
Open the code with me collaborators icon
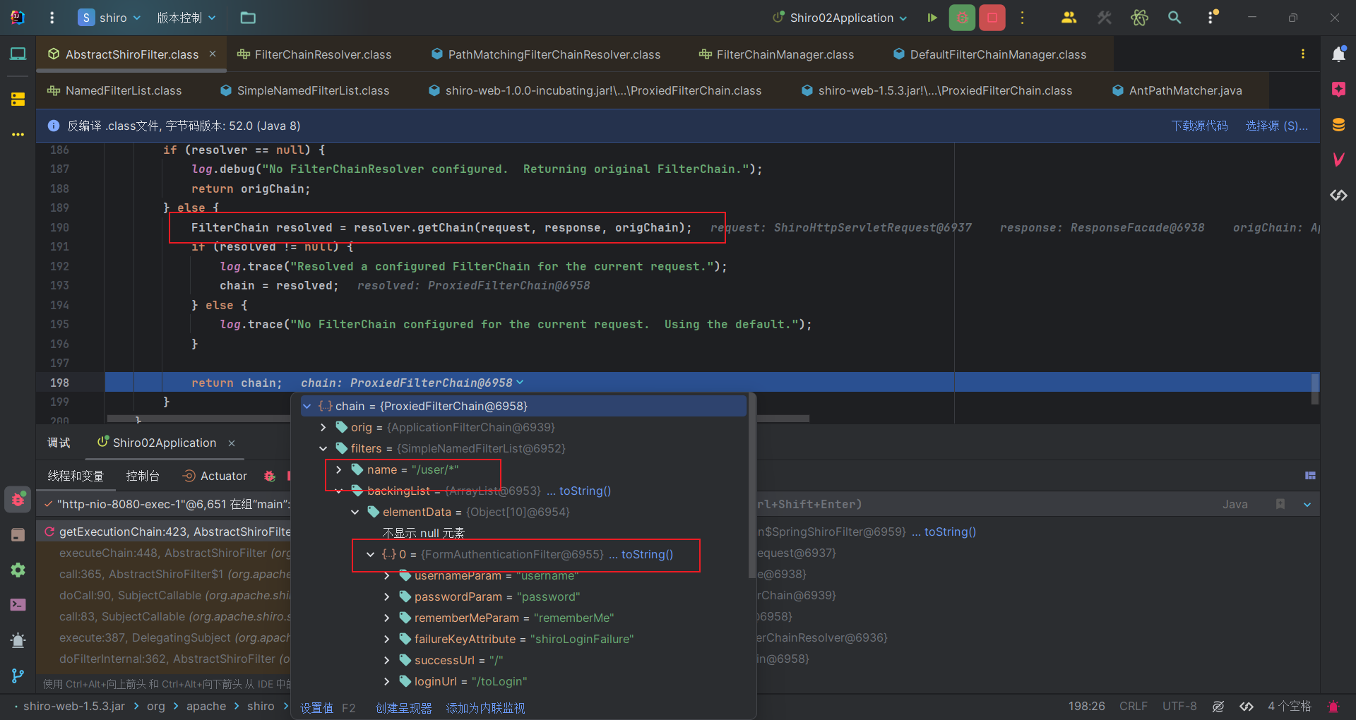[x=1069, y=18]
